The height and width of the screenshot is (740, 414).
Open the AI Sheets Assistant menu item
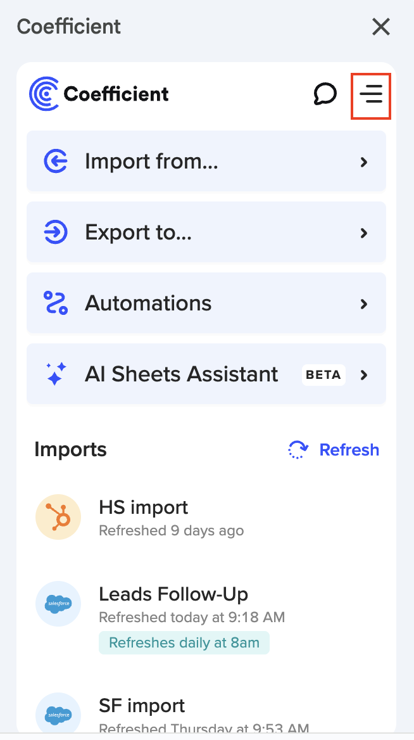click(x=182, y=374)
